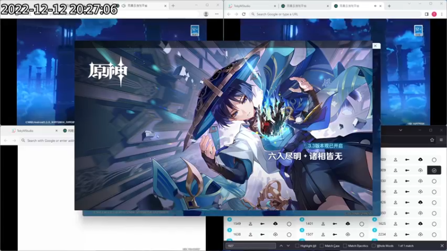The width and height of the screenshot is (447, 251).
Task: Mute the audio tab in the Edge window
Action: point(123,6)
